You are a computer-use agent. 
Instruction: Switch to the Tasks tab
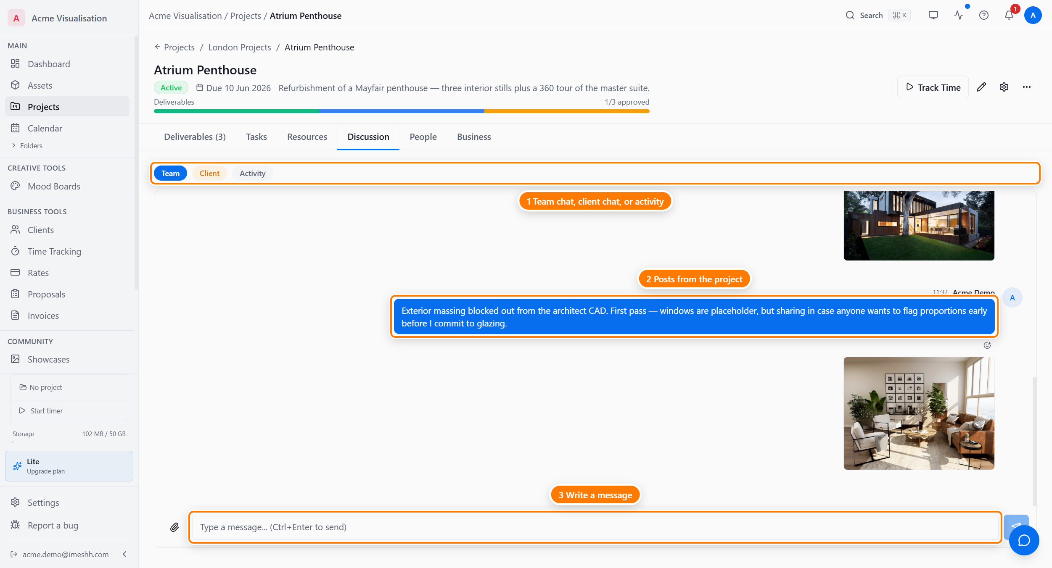(256, 137)
